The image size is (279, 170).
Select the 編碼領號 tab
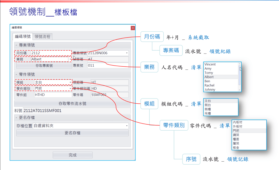23,36
